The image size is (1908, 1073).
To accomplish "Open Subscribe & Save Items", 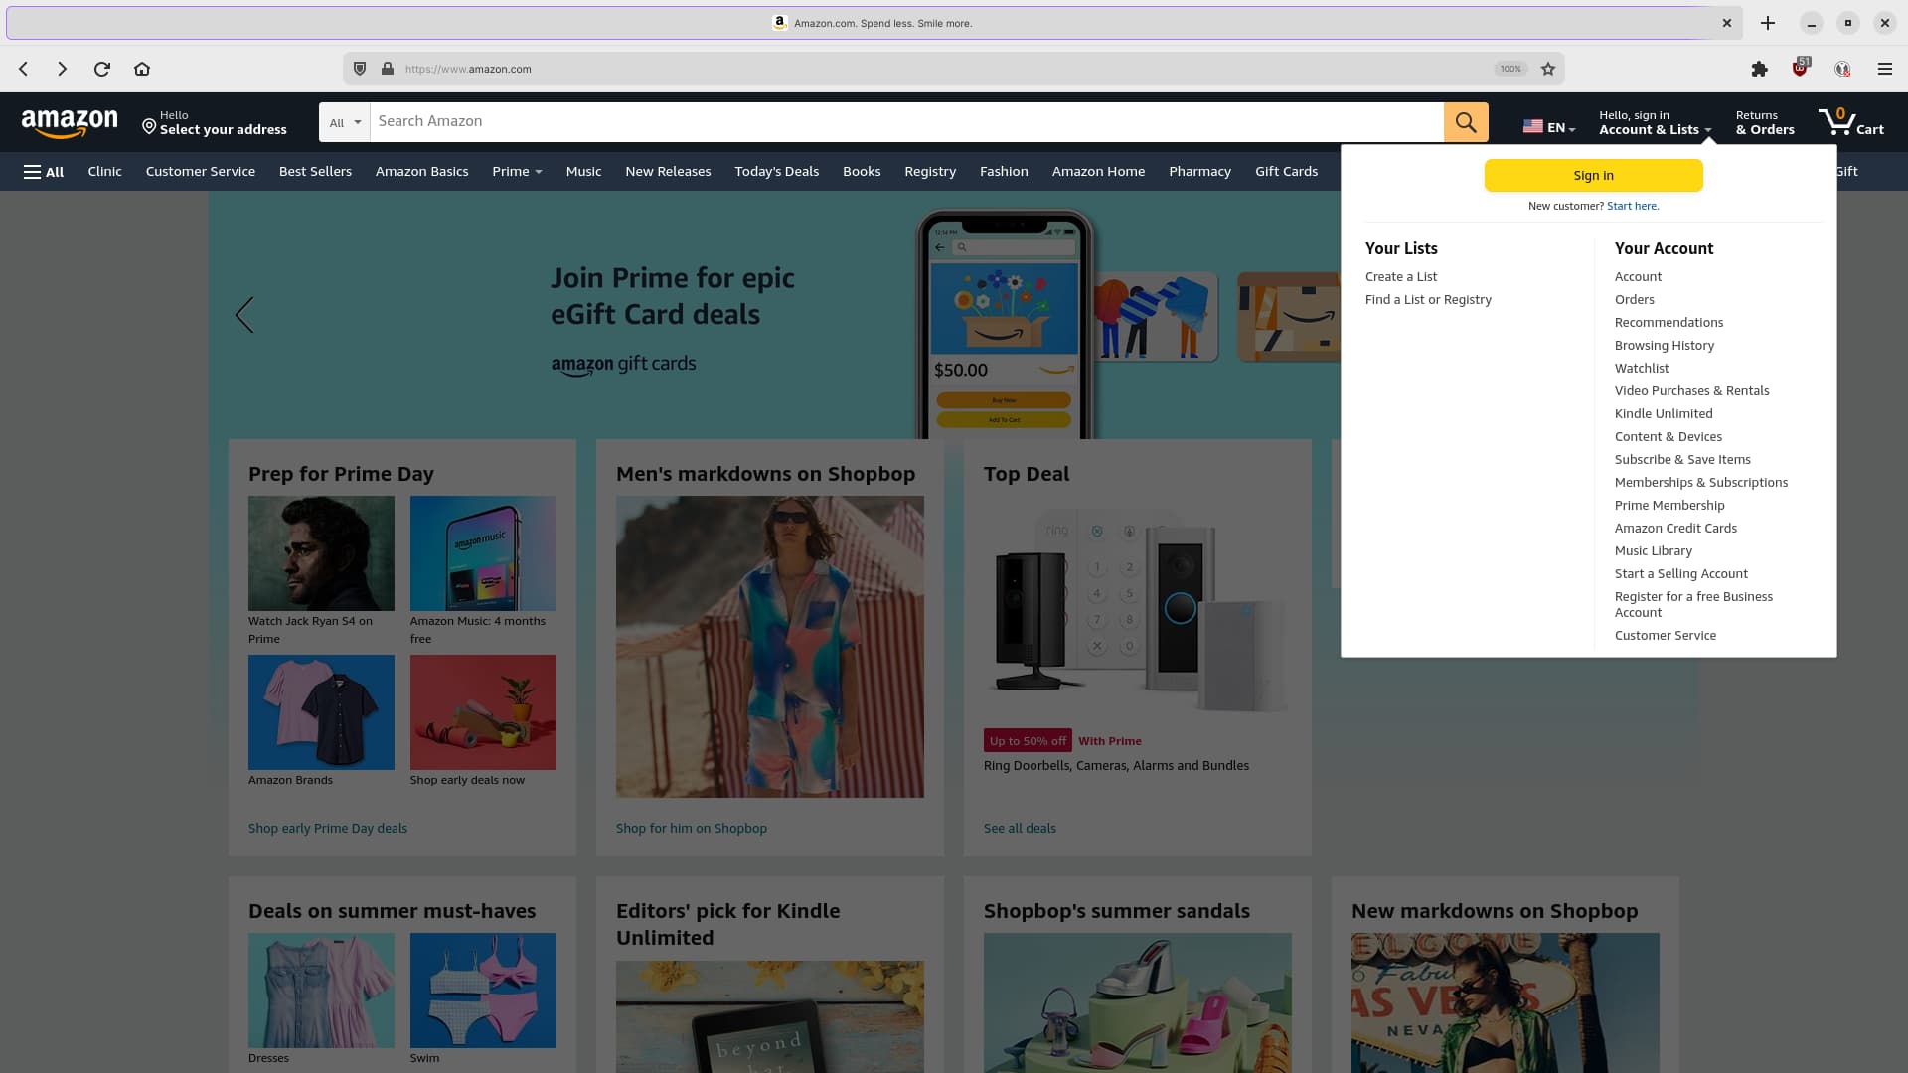I will coord(1681,460).
